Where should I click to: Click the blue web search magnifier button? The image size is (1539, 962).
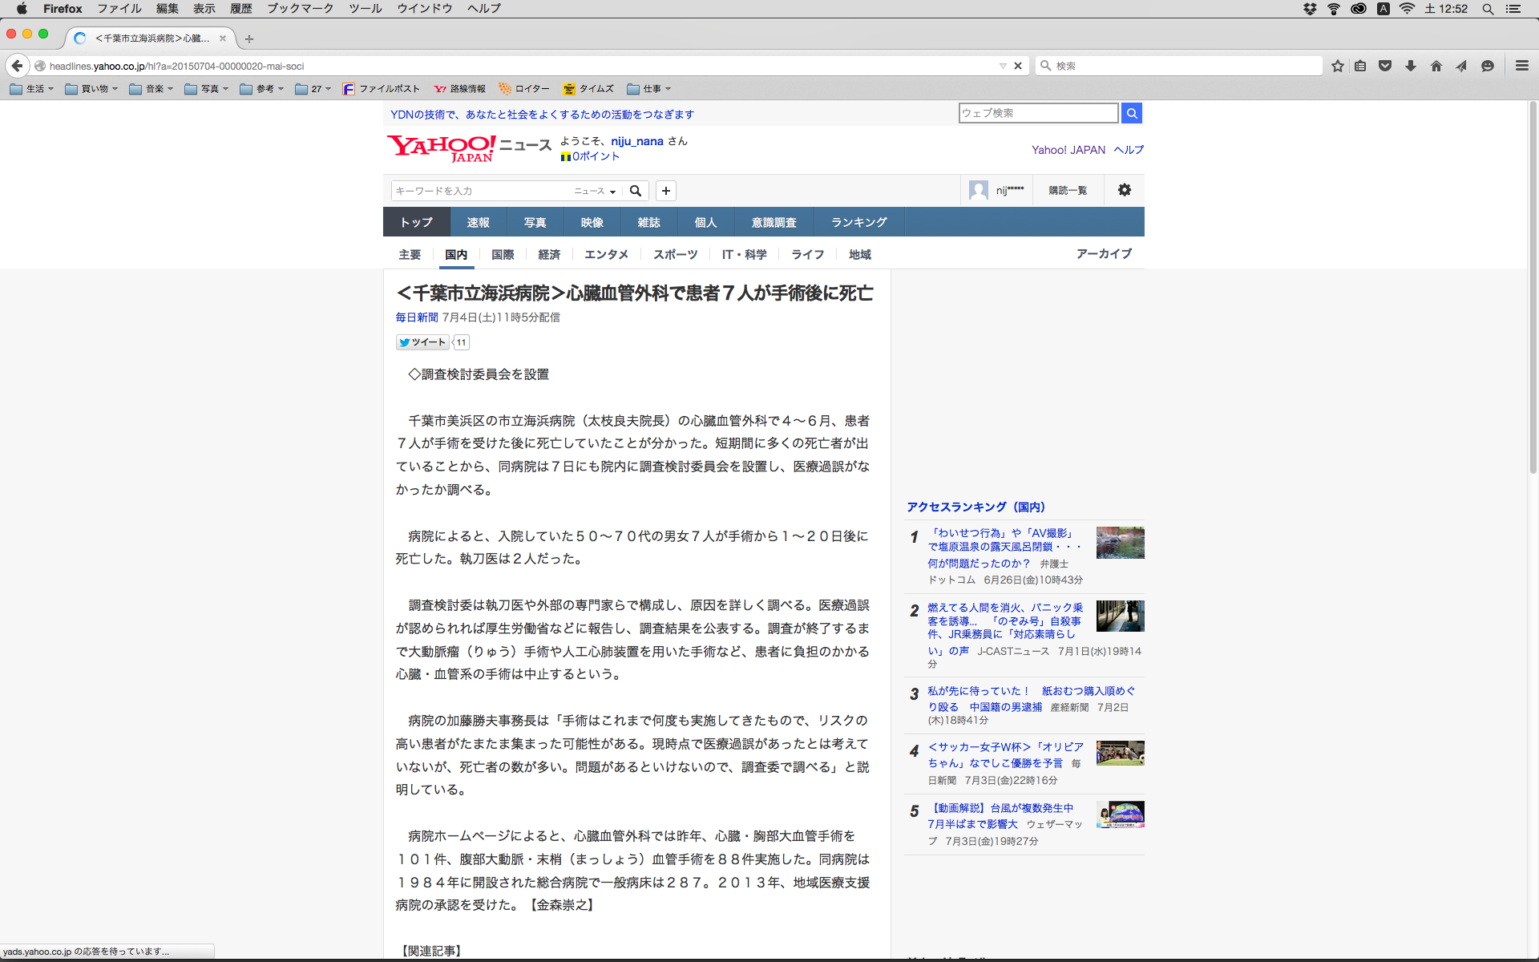(x=1132, y=113)
